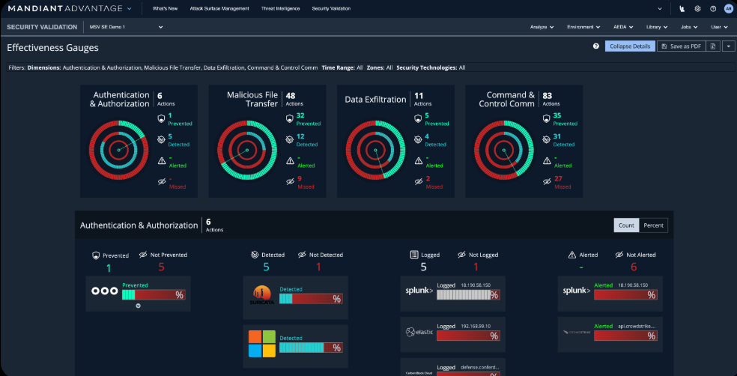The height and width of the screenshot is (376, 737).
Task: Open the Mandiant Advantage product switcher chevron
Action: (x=130, y=8)
